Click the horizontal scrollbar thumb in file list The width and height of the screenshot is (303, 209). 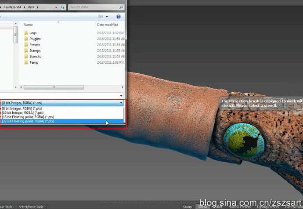click(x=54, y=87)
